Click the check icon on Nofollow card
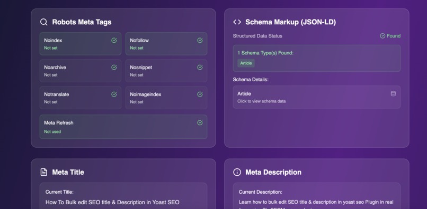Screen dimensions: 427x209 [x=200, y=41]
